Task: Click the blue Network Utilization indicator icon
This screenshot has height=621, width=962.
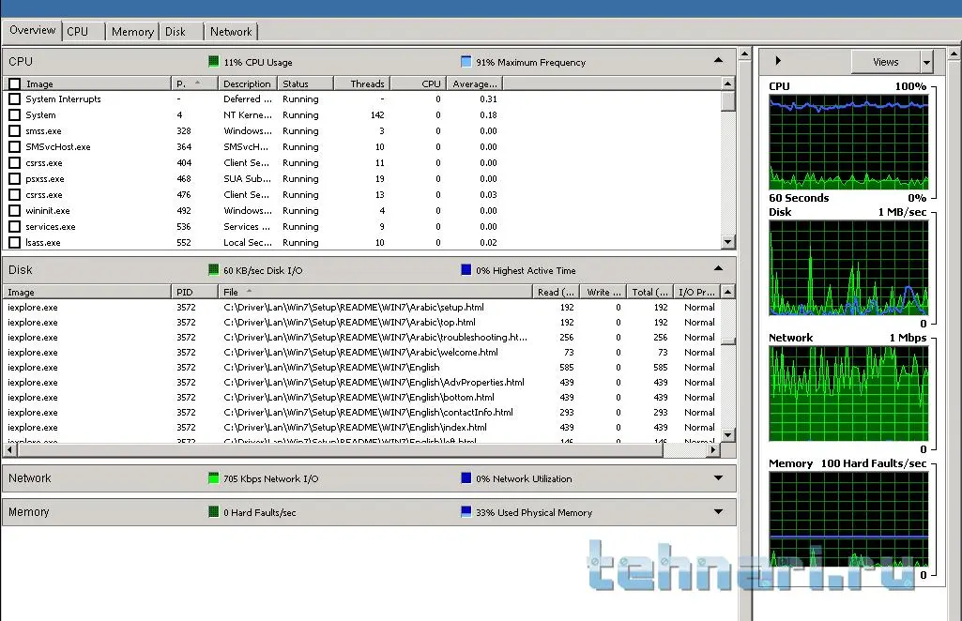Action: (466, 478)
